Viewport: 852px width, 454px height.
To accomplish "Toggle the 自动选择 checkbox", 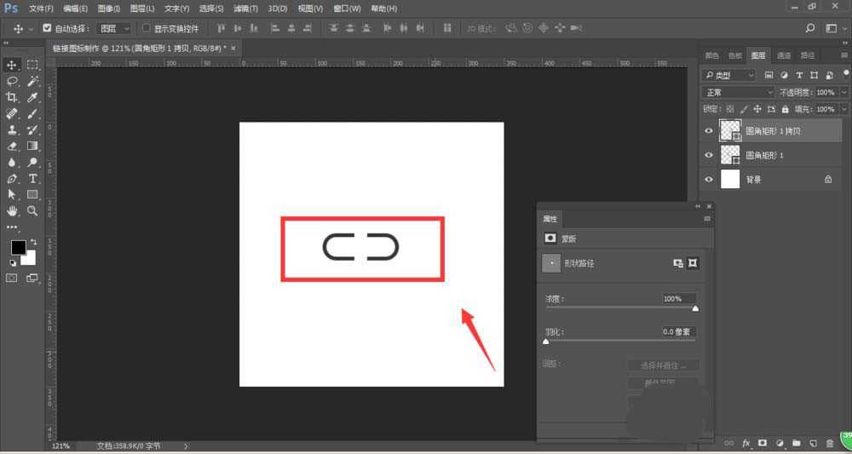I will (48, 28).
